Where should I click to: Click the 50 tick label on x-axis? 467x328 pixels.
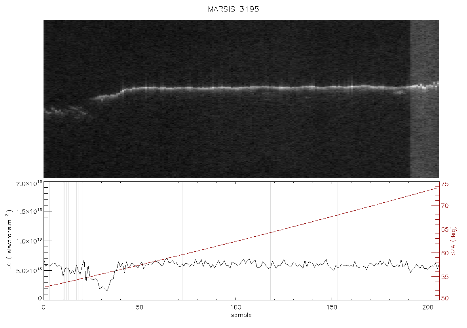pos(139,307)
